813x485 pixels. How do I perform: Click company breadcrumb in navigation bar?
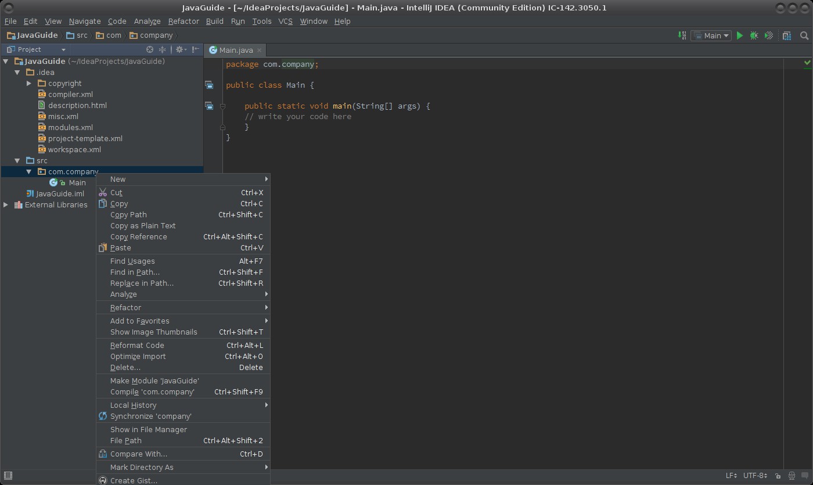pyautogui.click(x=151, y=35)
